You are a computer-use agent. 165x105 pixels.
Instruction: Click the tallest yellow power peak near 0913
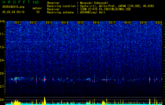click(x=45, y=101)
